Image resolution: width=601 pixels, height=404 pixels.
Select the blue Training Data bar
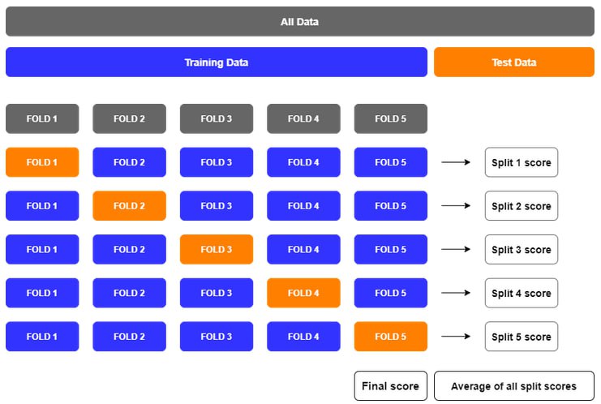(x=217, y=62)
